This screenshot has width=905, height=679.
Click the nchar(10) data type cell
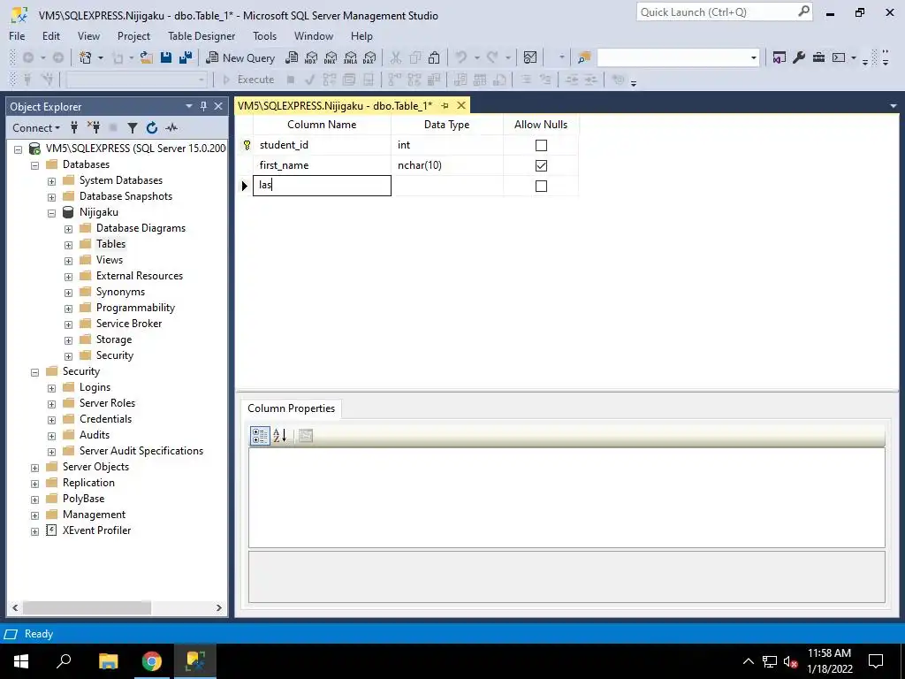click(446, 165)
